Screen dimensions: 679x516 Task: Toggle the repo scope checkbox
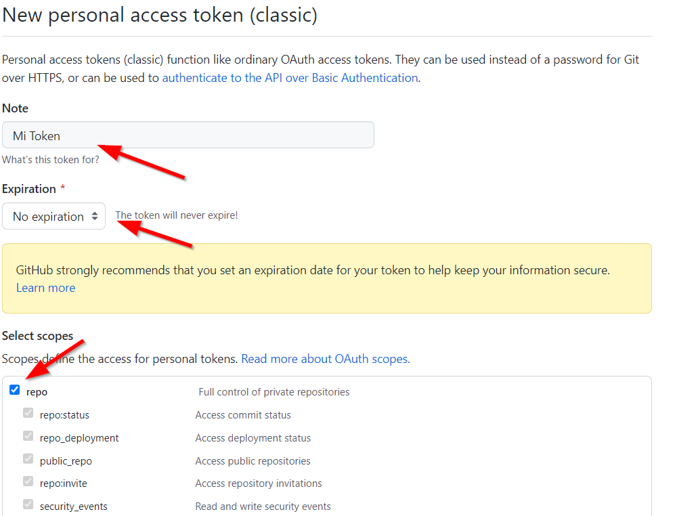click(15, 390)
